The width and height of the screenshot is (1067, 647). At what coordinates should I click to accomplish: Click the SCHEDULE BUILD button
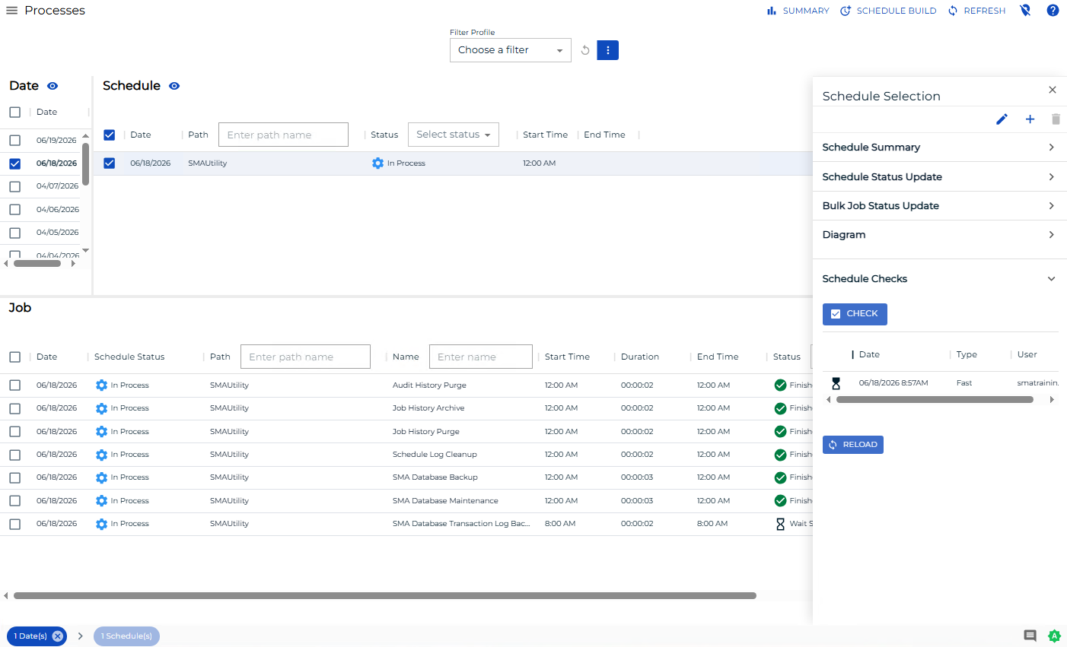pos(888,11)
